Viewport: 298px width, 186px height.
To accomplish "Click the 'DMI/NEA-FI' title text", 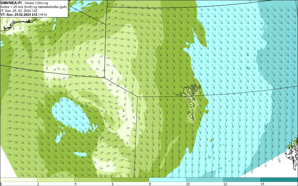I will click(11, 3).
